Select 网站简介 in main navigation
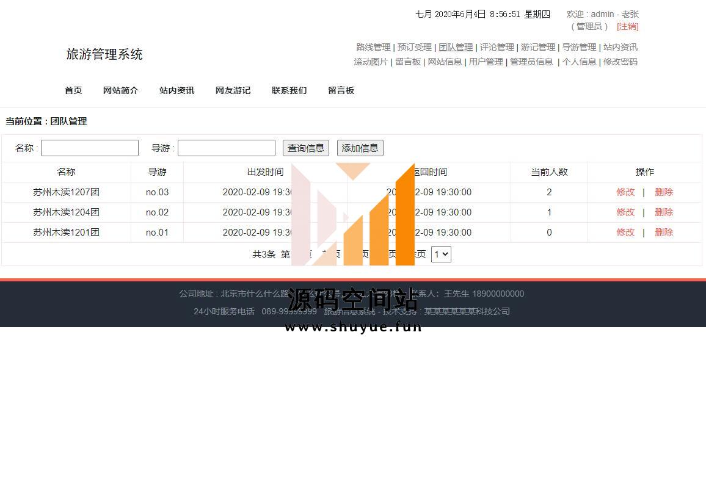Viewport: 706px width, 498px height. pyautogui.click(x=120, y=90)
